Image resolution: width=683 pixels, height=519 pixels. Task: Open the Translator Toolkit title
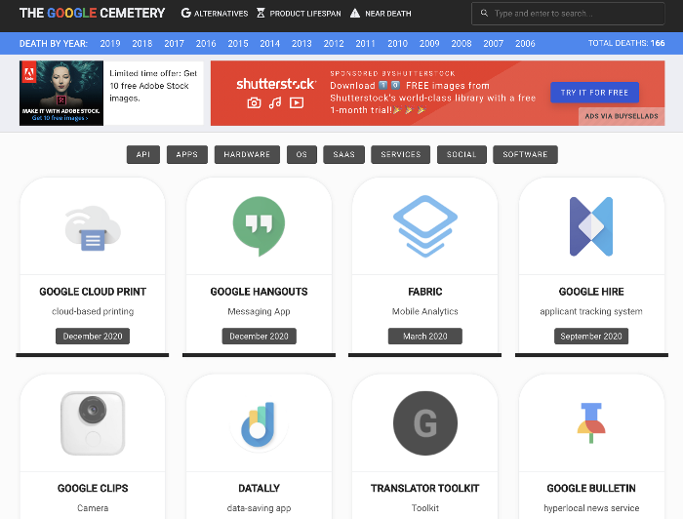click(425, 489)
